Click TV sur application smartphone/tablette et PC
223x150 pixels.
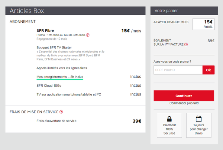click(x=69, y=94)
